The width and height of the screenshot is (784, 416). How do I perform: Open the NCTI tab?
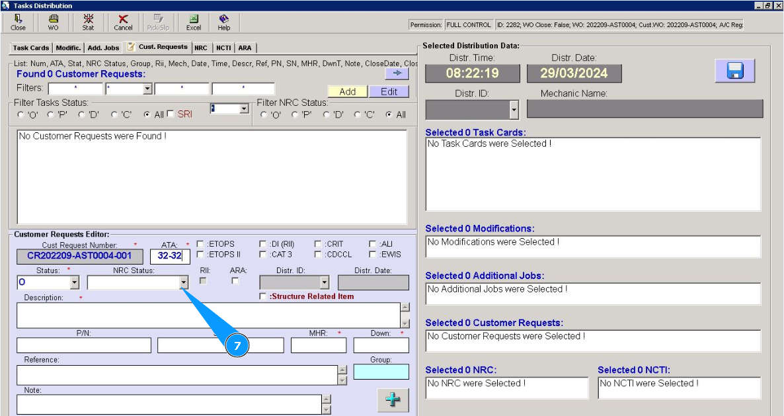pos(223,48)
